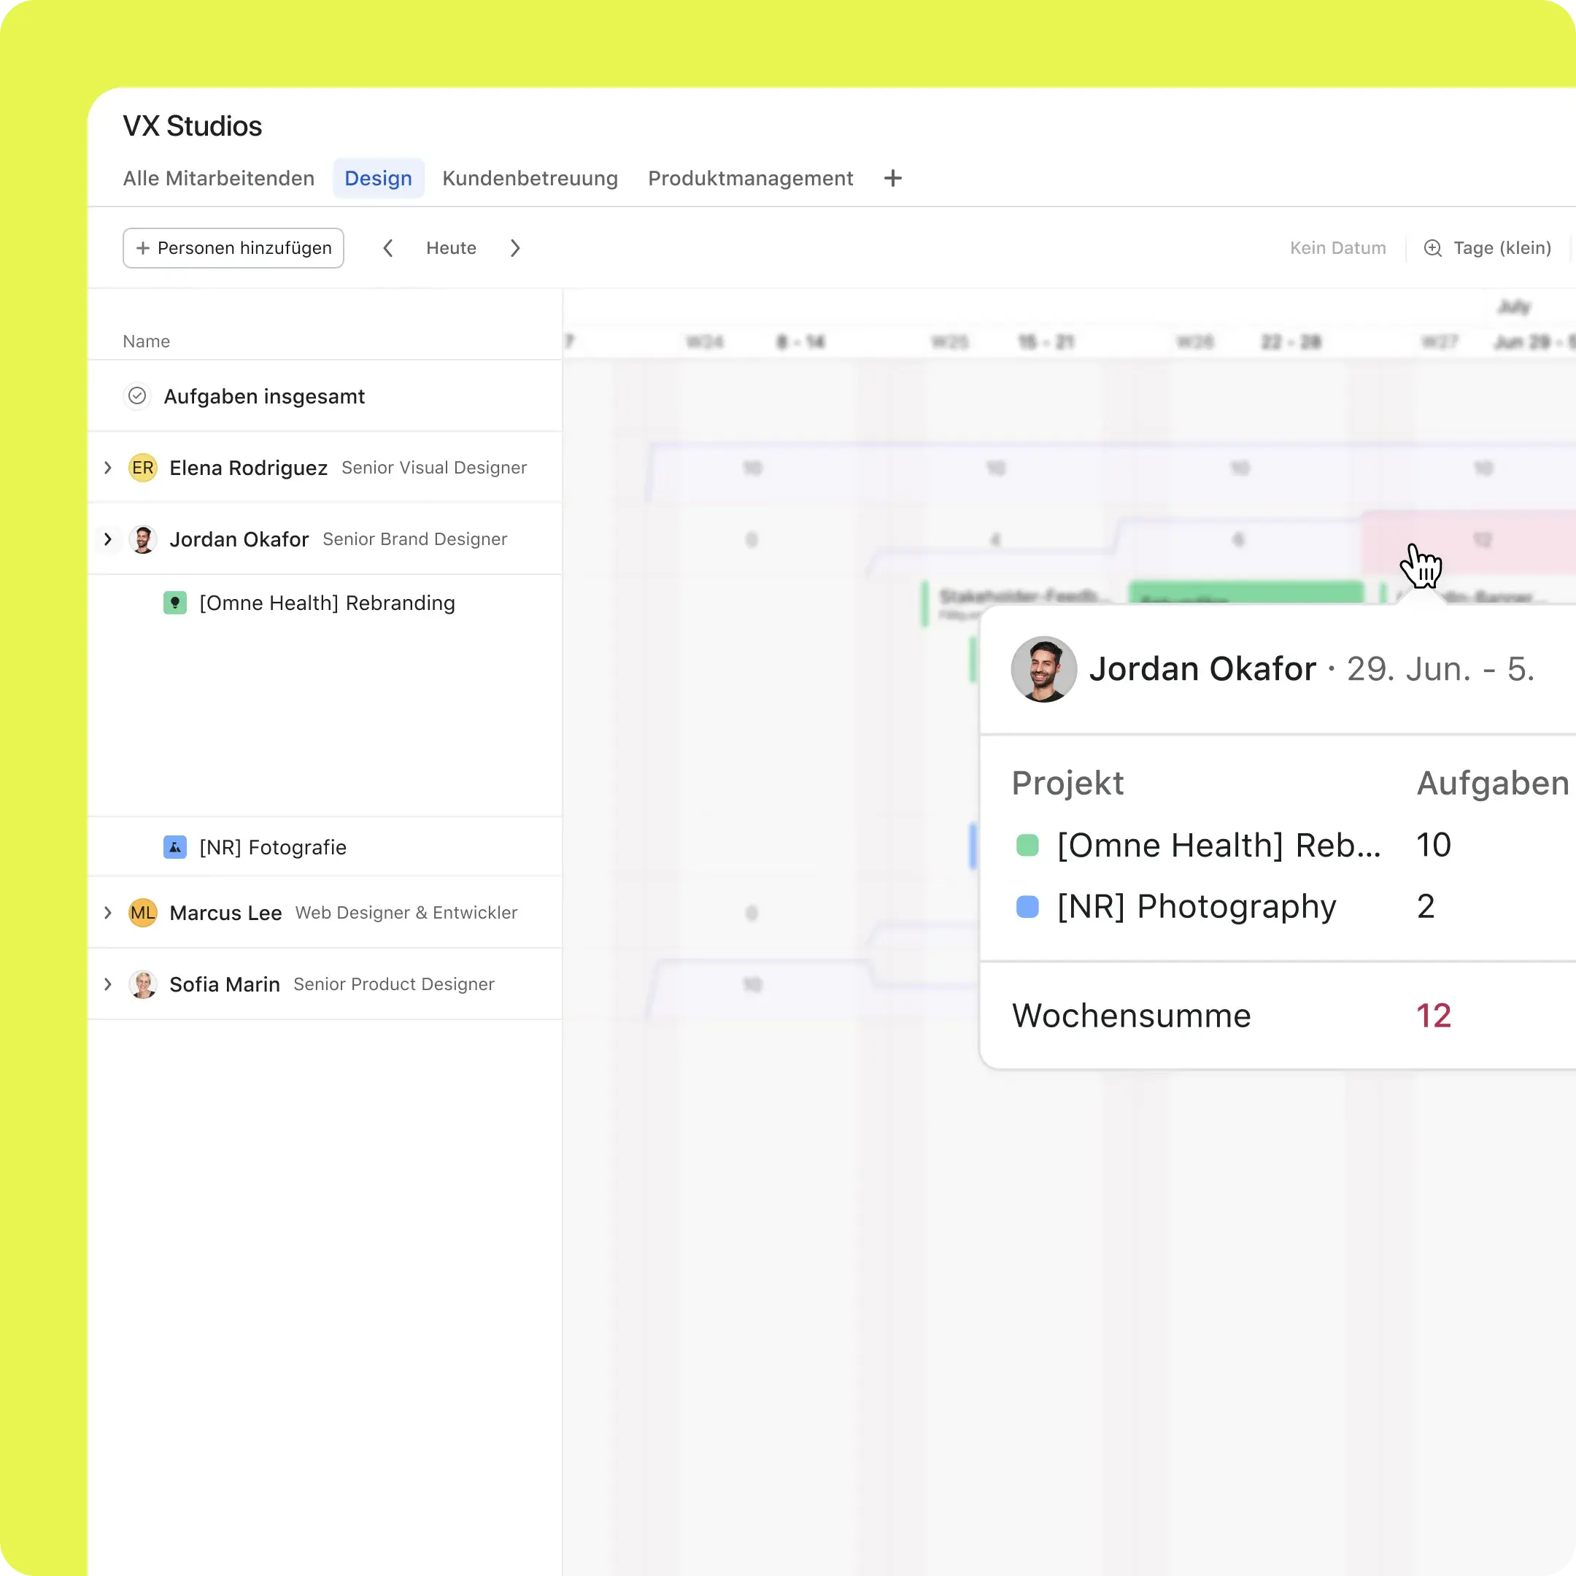Click the green task bar in Jordan's timeline
Viewport: 1576px width, 1576px height.
point(1245,592)
